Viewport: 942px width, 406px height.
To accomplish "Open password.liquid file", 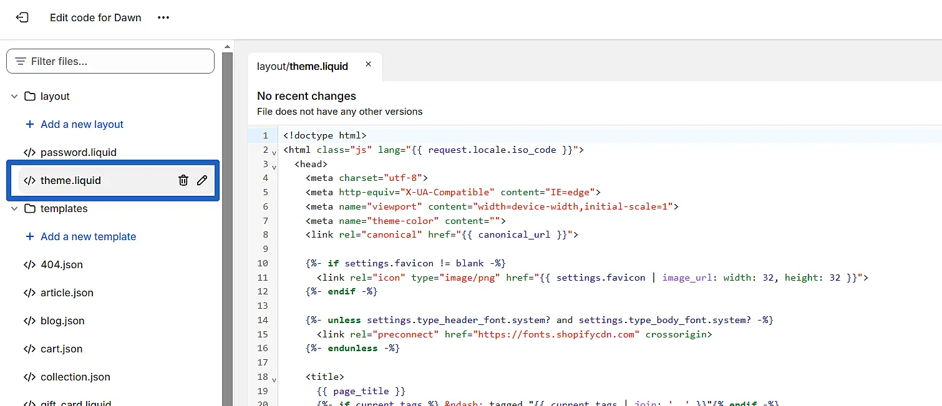I will tap(78, 152).
